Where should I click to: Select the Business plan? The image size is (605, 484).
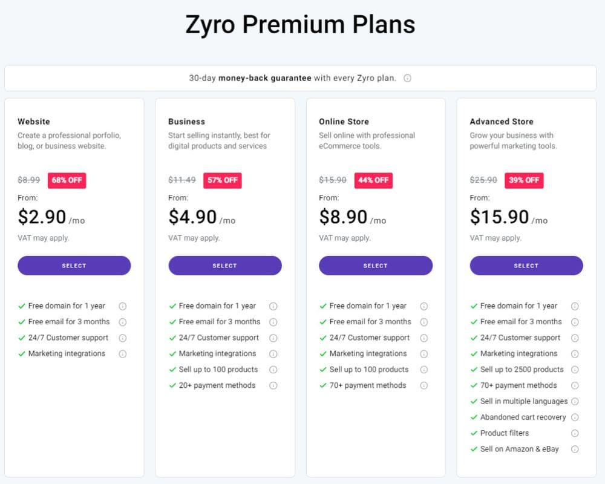pyautogui.click(x=224, y=266)
